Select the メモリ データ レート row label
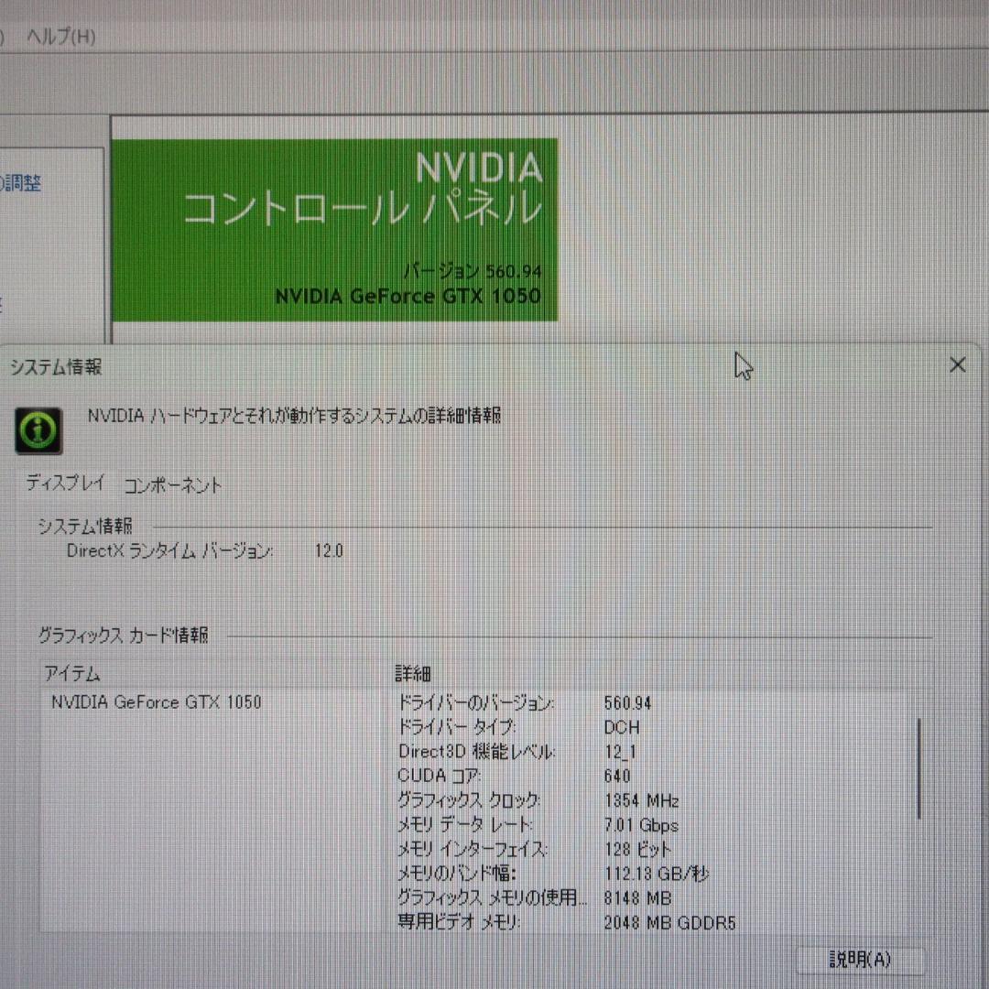The width and height of the screenshot is (989, 989). 465,824
